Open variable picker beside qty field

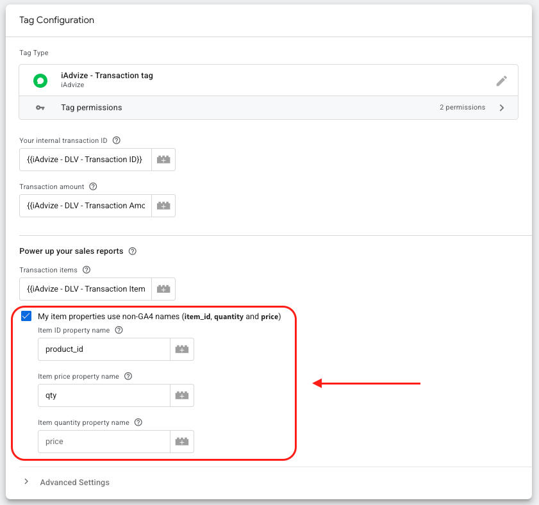pos(182,395)
